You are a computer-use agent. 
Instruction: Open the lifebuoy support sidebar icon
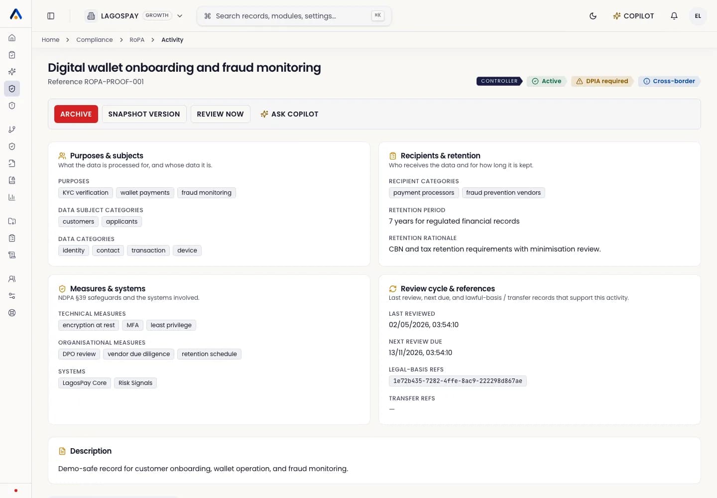(x=12, y=313)
